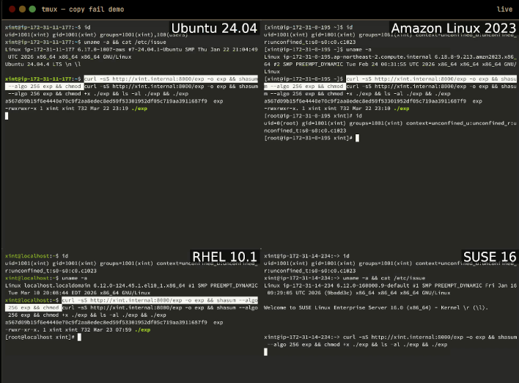Minimize the window with the yellow button
Viewport: 519px width, 383px height.
click(x=22, y=9)
